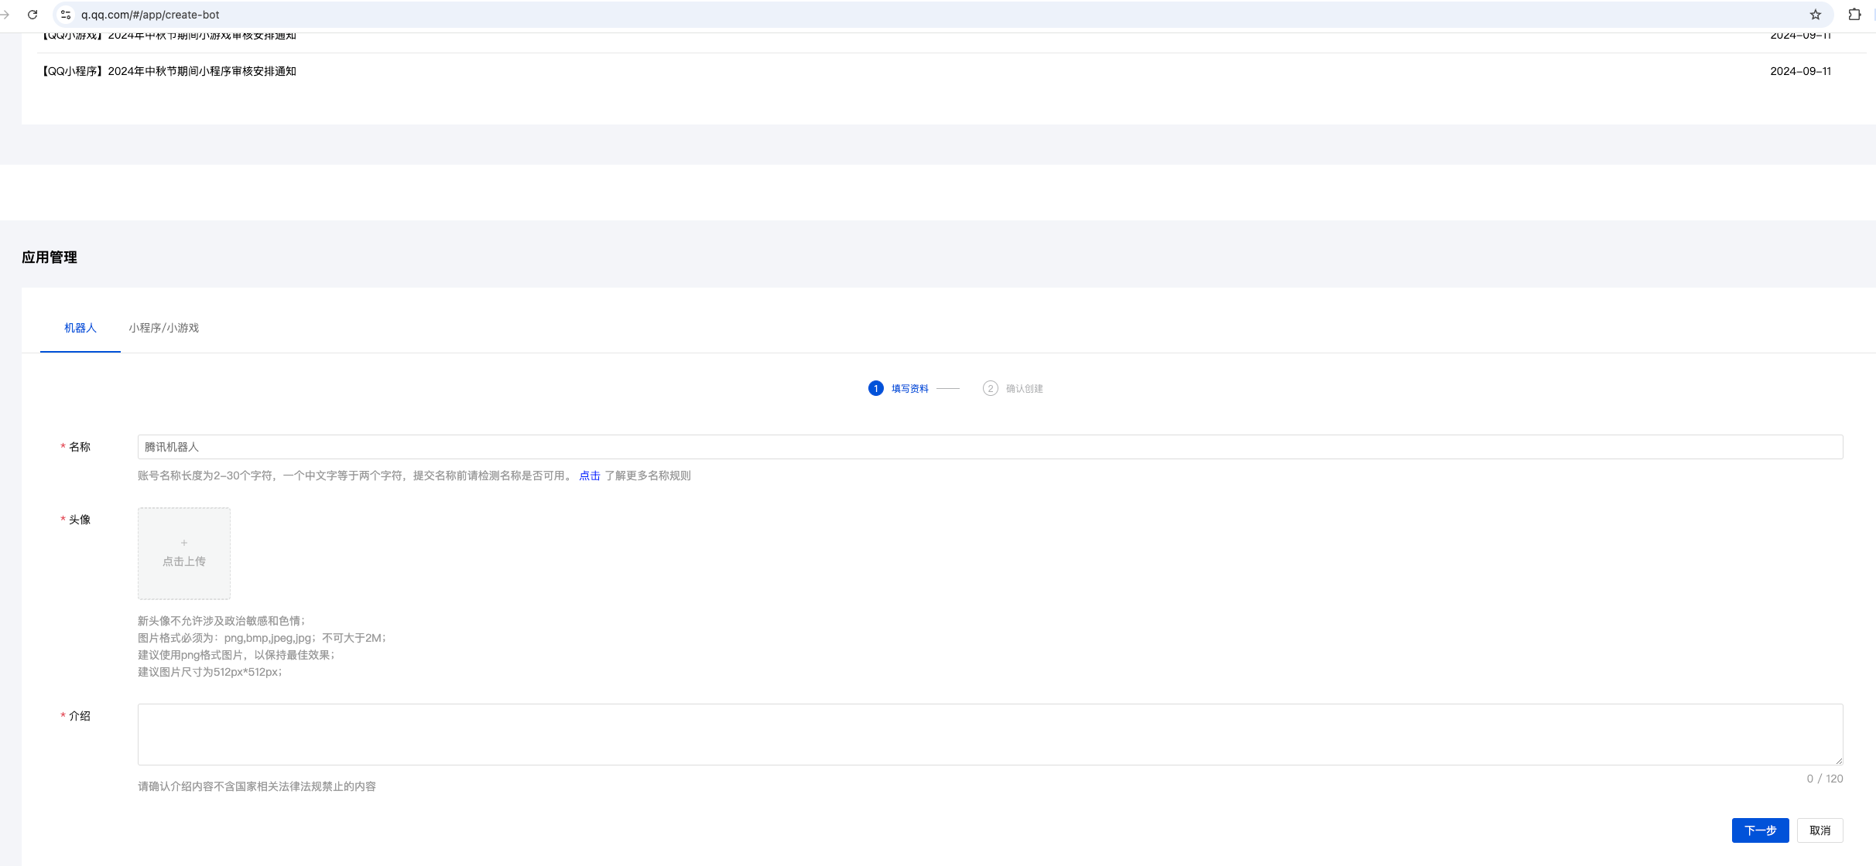The width and height of the screenshot is (1876, 866).
Task: Click the step 1 number circle
Action: [x=875, y=388]
